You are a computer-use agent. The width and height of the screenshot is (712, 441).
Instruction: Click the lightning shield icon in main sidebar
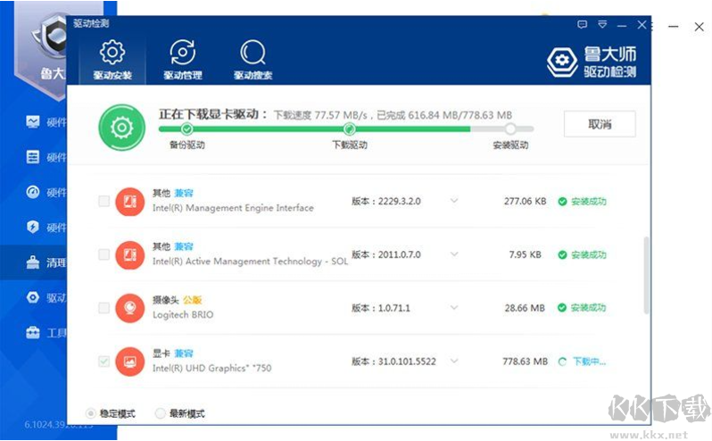point(33,227)
